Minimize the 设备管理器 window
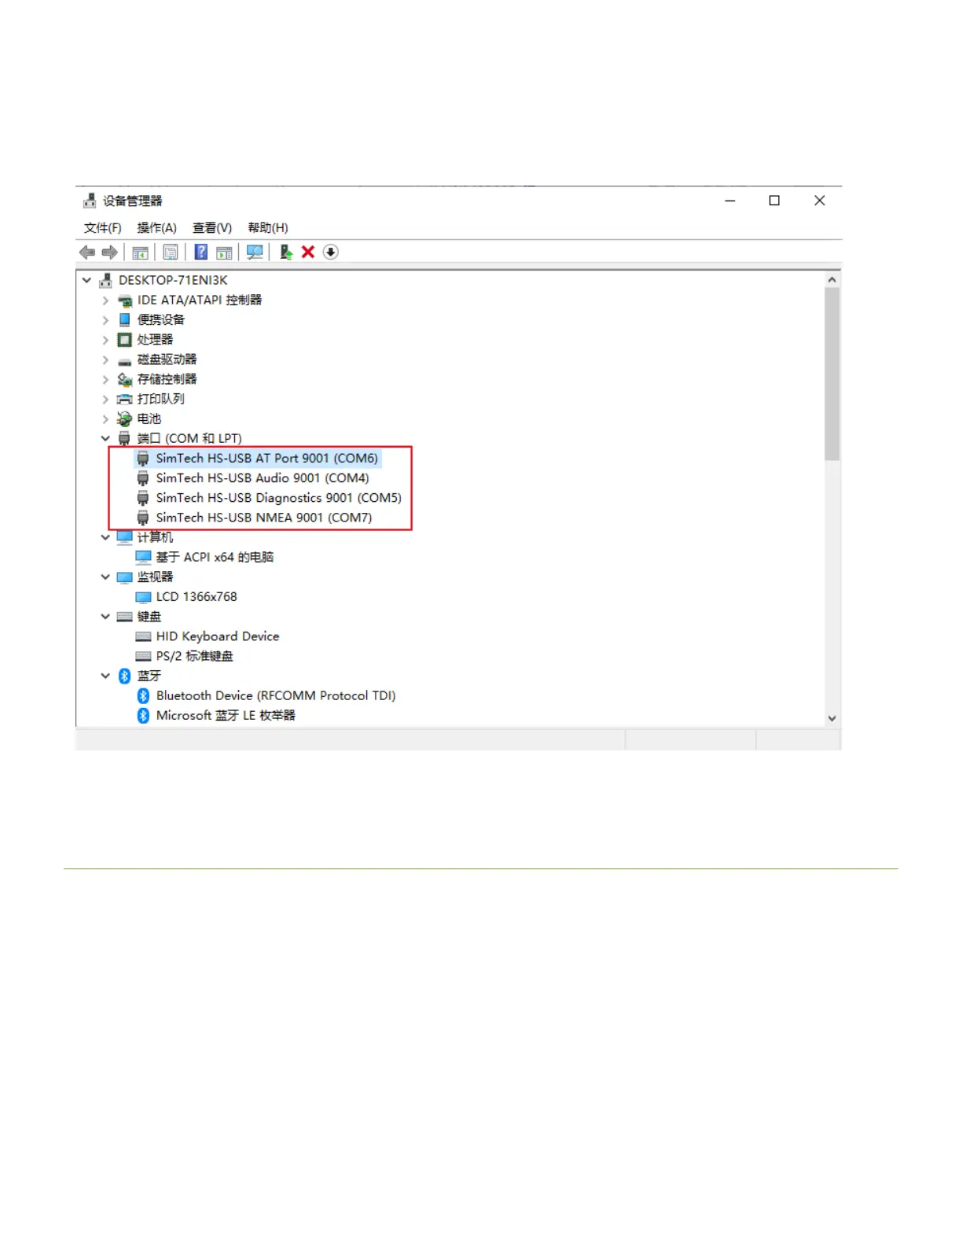Screen dimensions: 962x1246 [x=730, y=201]
